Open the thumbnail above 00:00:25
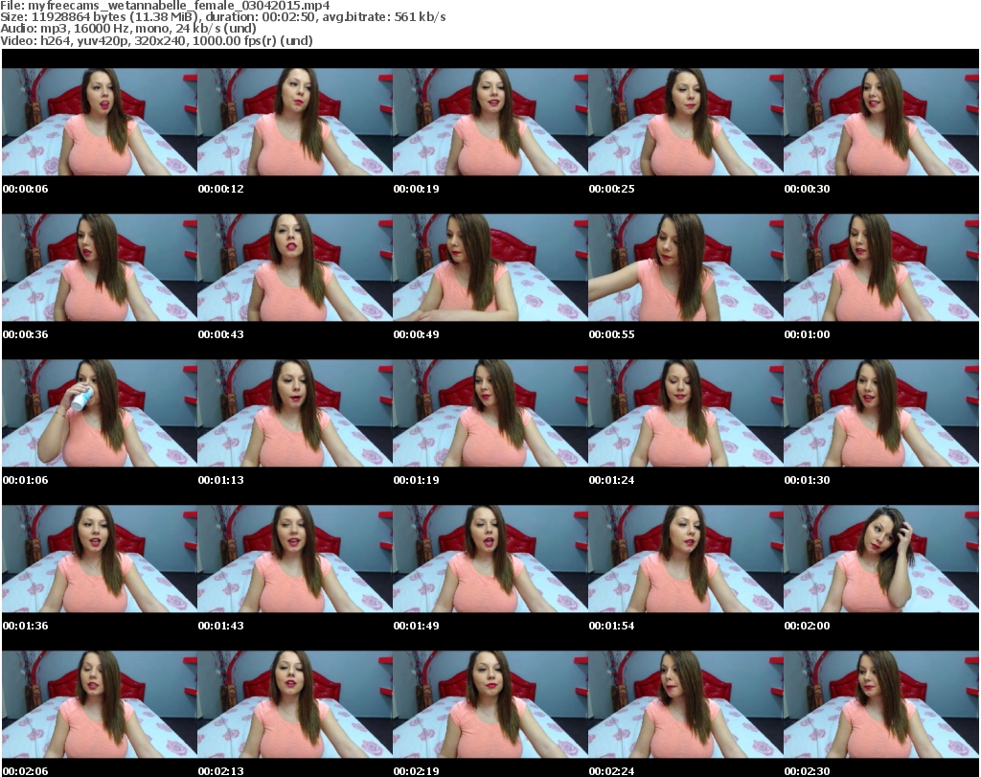The image size is (981, 777). (685, 122)
